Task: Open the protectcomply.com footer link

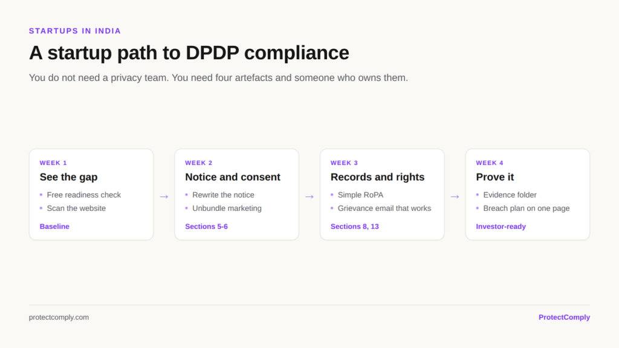Action: (x=59, y=317)
